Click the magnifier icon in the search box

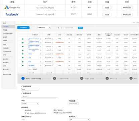pyautogui.click(x=58, y=28)
